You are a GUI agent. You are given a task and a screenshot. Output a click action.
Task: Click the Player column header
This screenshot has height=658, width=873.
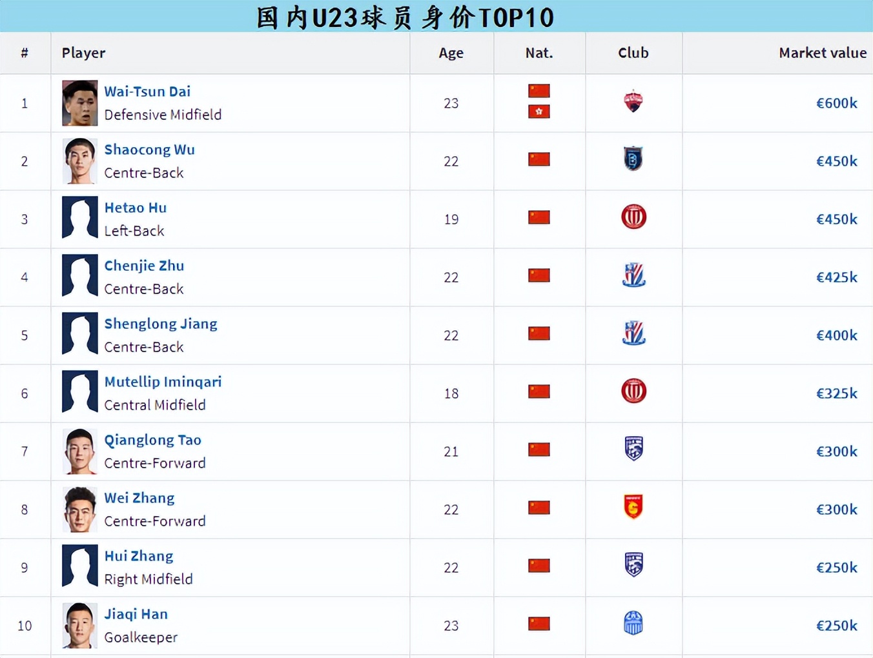[84, 53]
